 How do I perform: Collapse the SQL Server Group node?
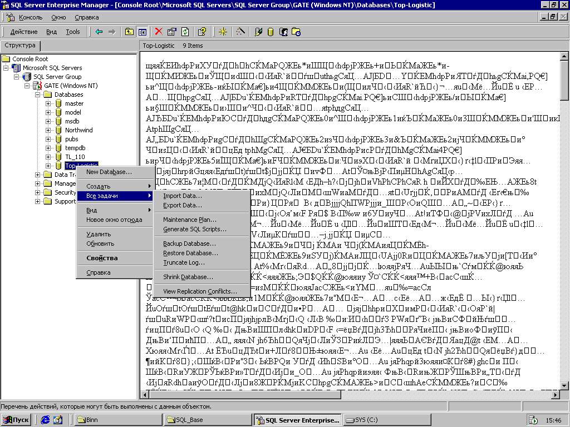pyautogui.click(x=16, y=77)
